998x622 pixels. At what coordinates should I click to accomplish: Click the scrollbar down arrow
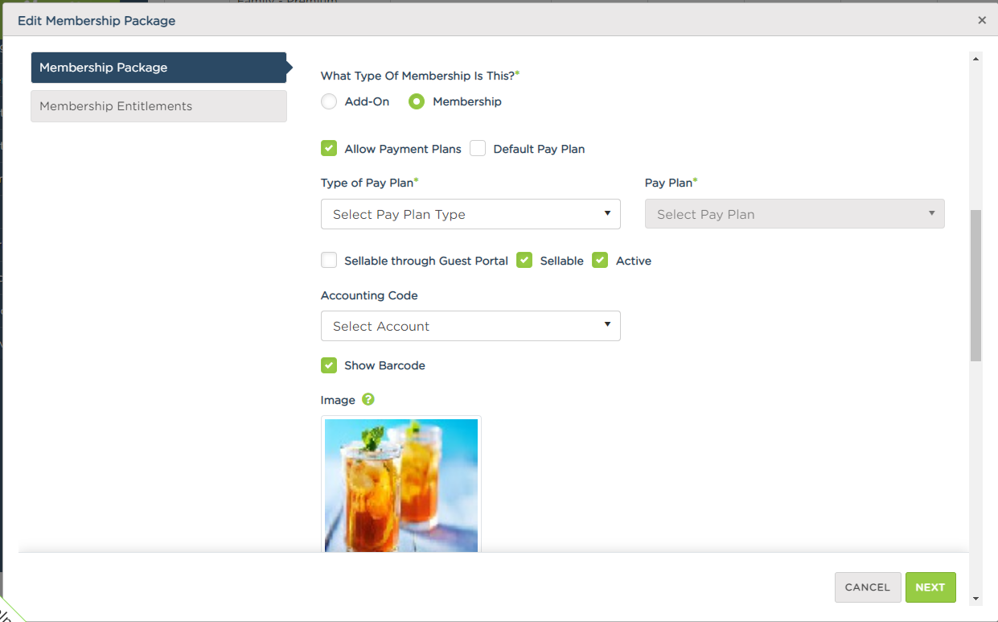[976, 599]
